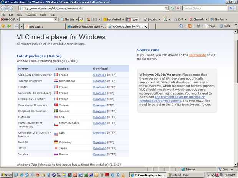Click Download link for Yandex Russia
This screenshot has width=238, height=178.
tap(99, 154)
